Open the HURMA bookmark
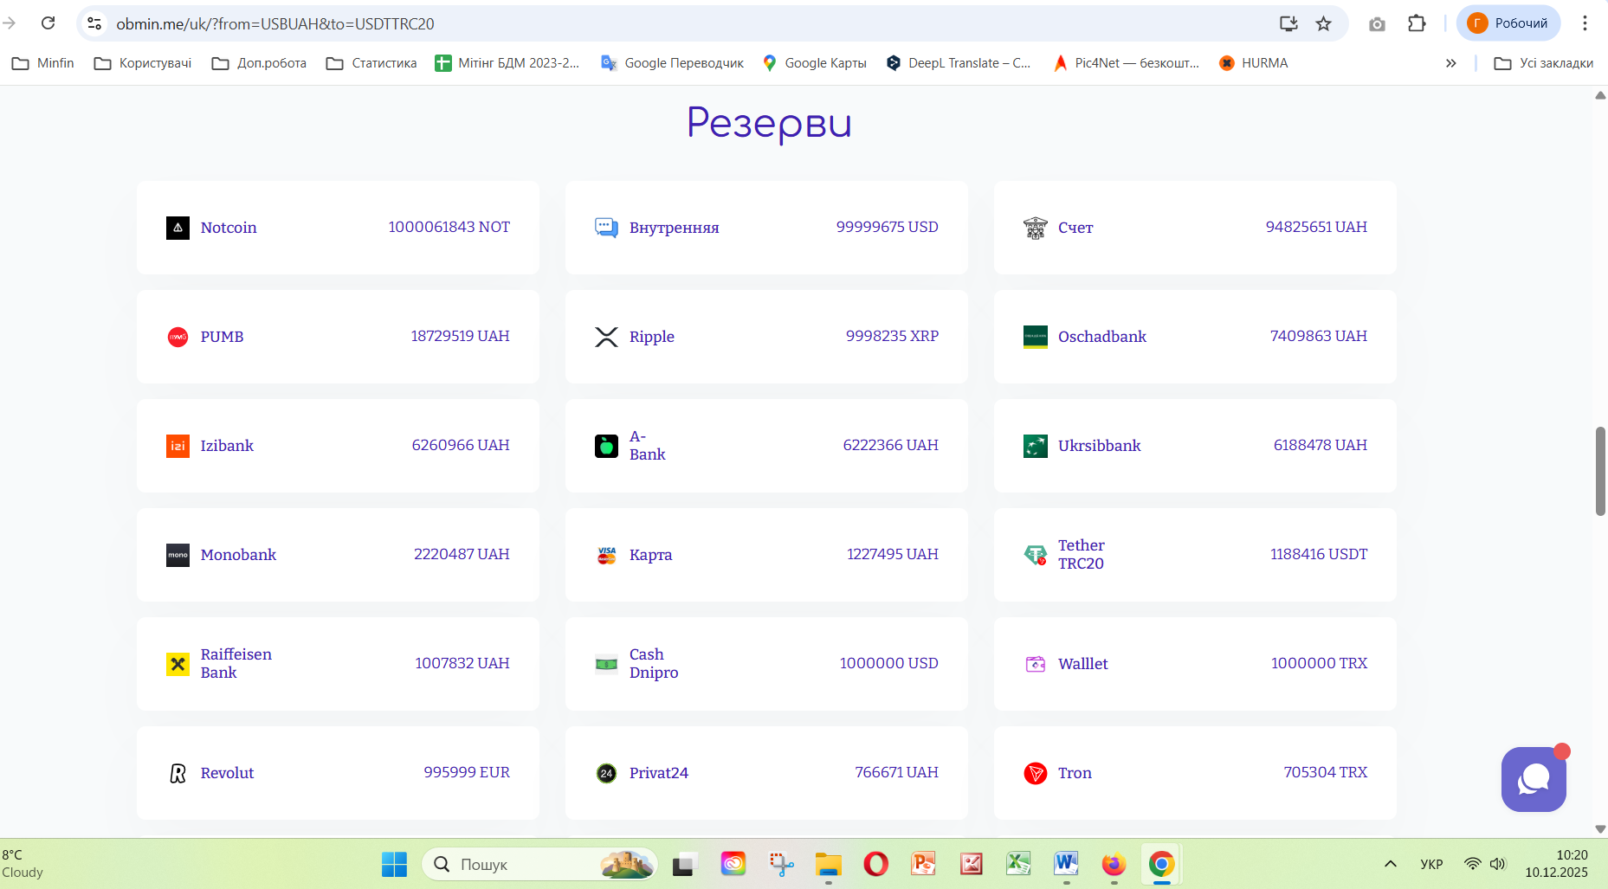The image size is (1608, 889). (1253, 63)
